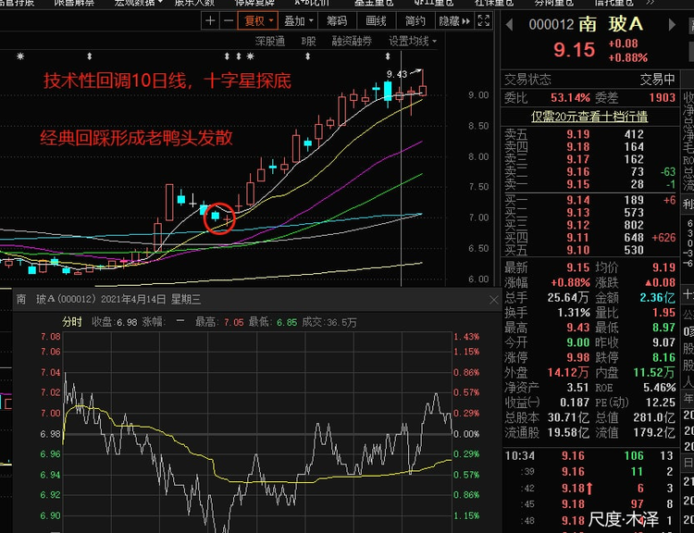
Task: Click 换手 value 1.31%
Action: (574, 313)
